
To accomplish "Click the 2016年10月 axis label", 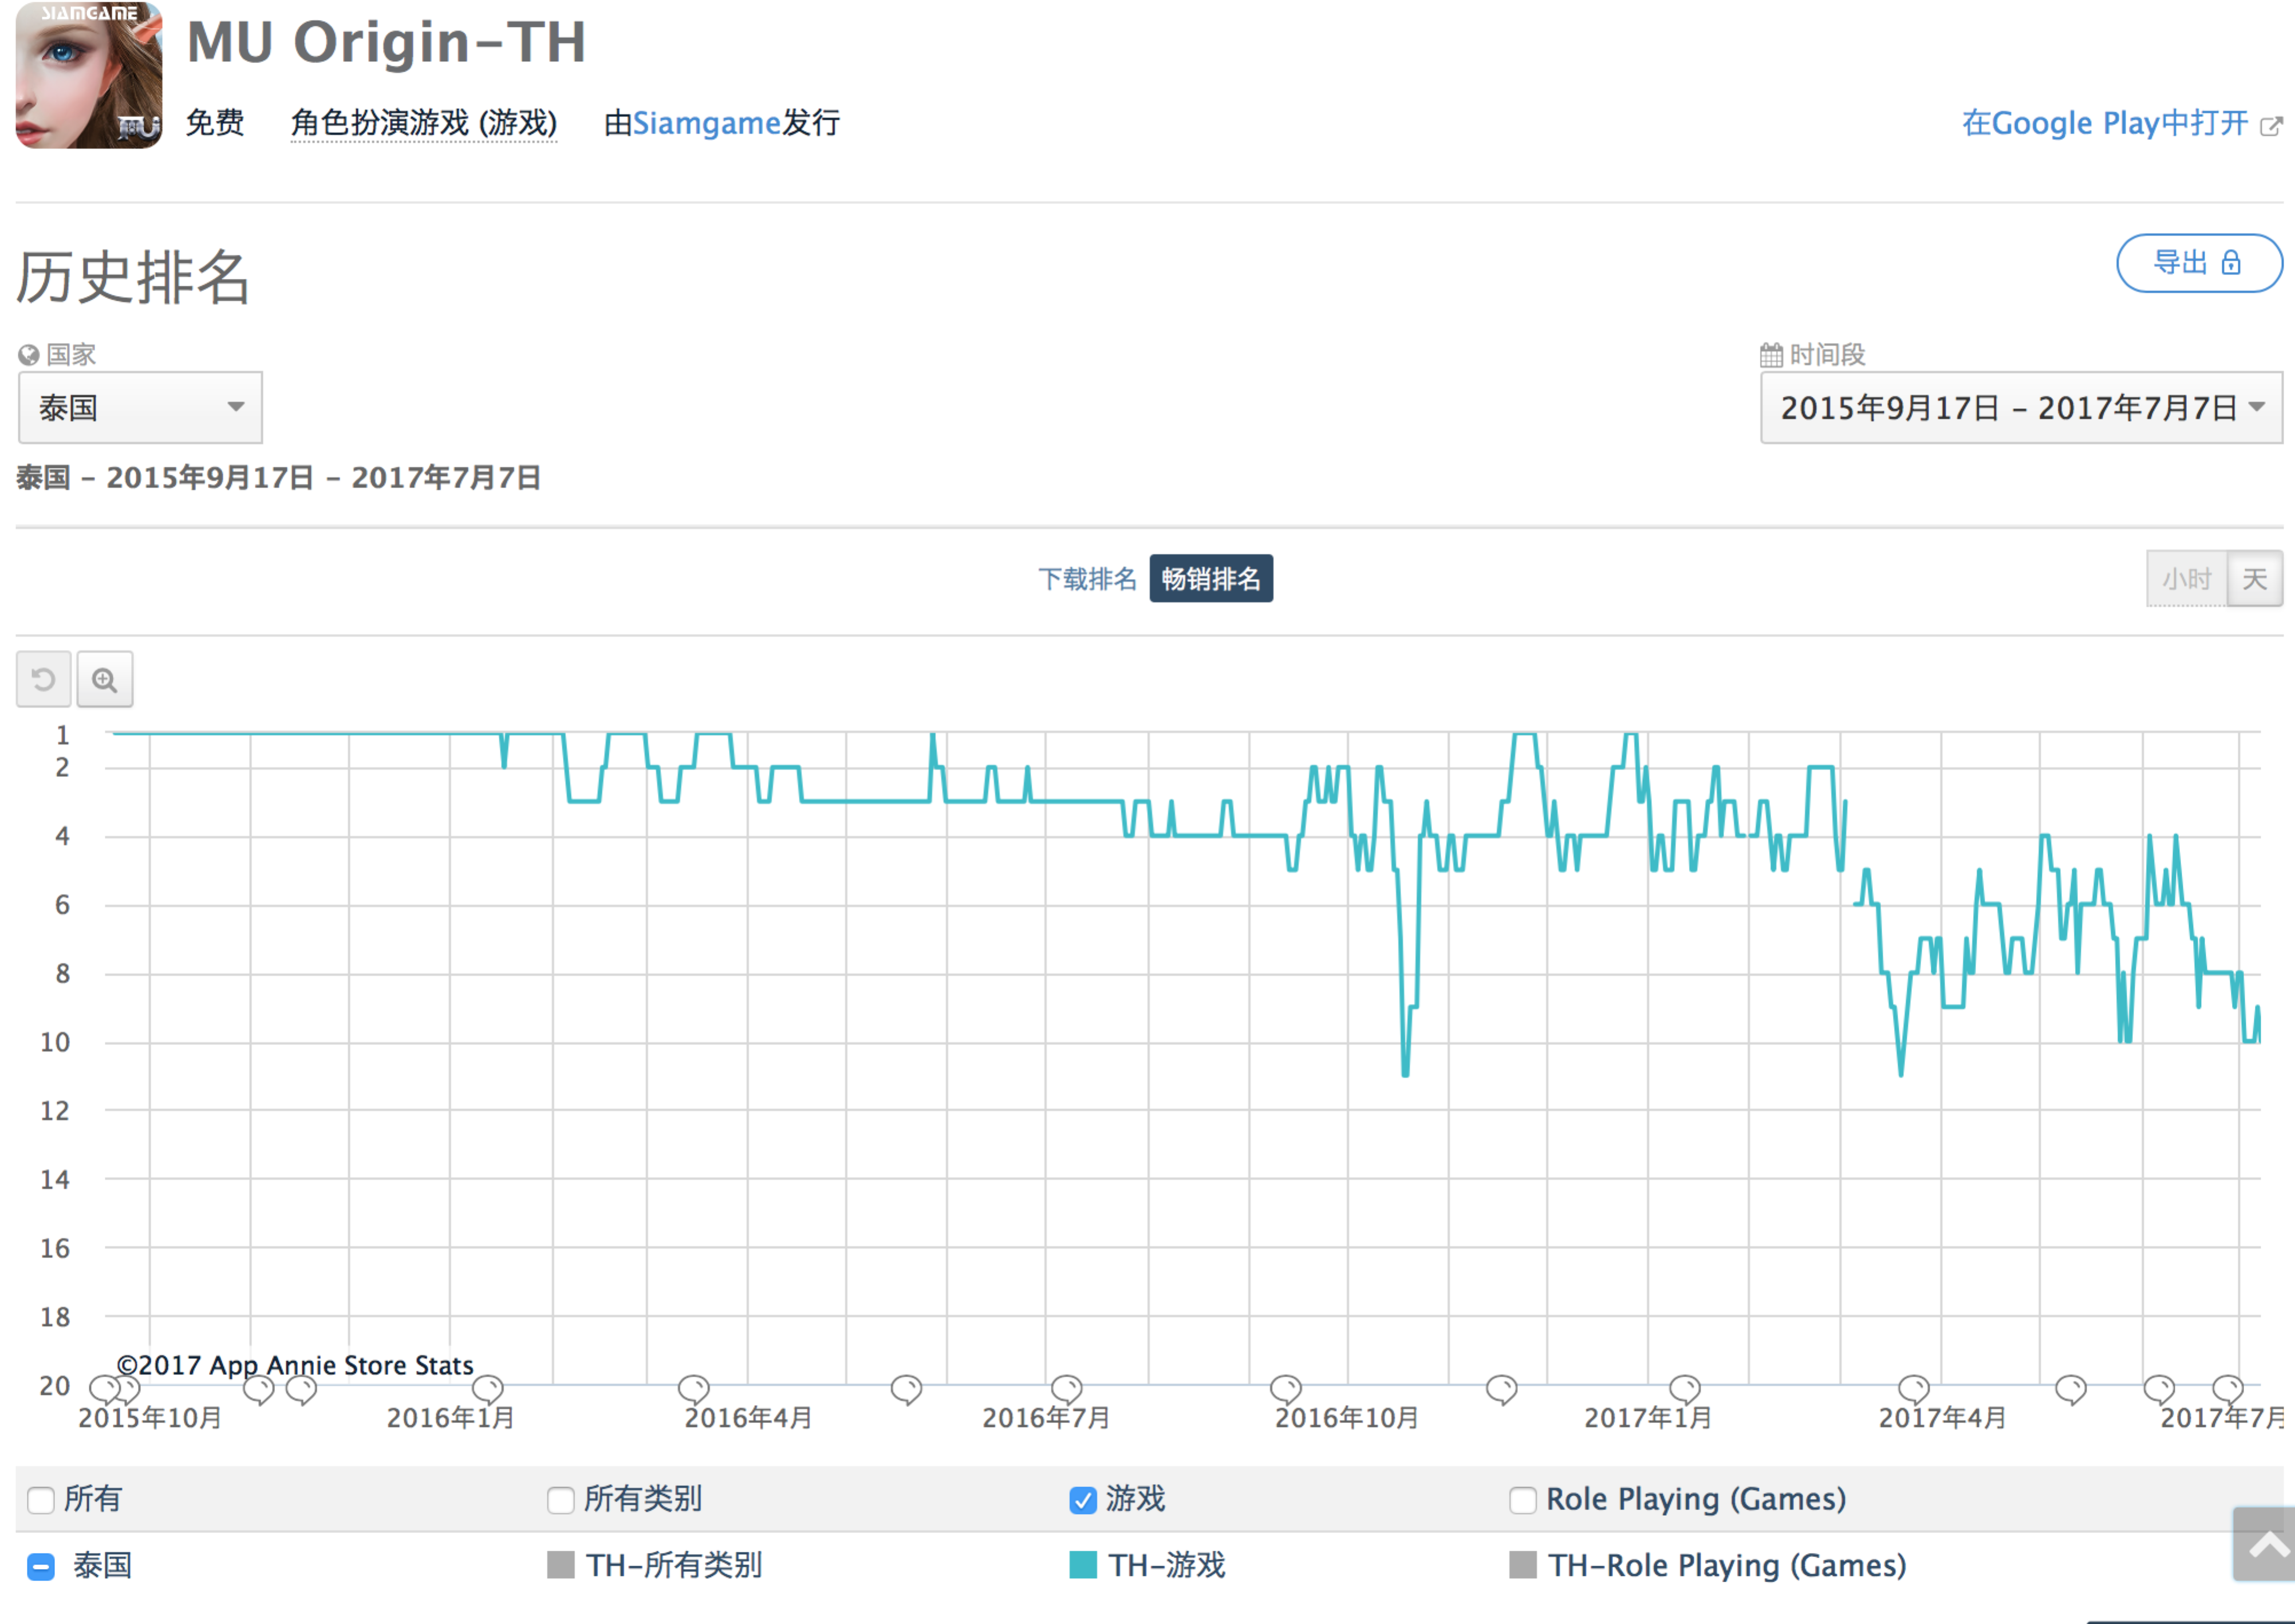I will pos(1347,1418).
